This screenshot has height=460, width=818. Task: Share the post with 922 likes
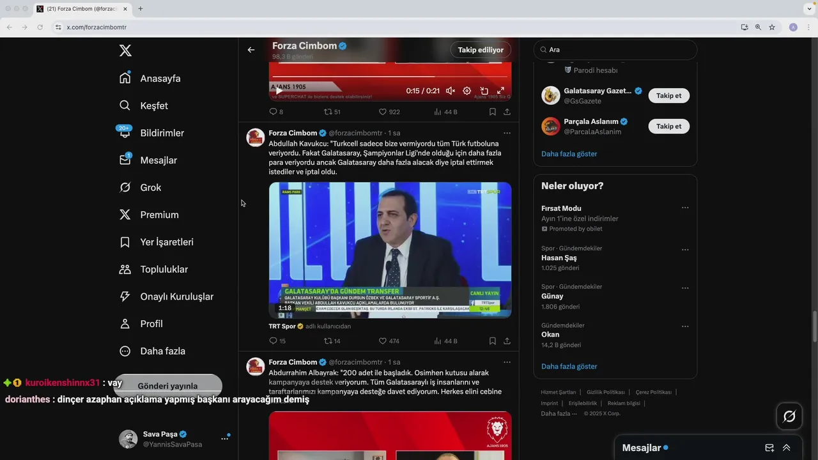507,112
